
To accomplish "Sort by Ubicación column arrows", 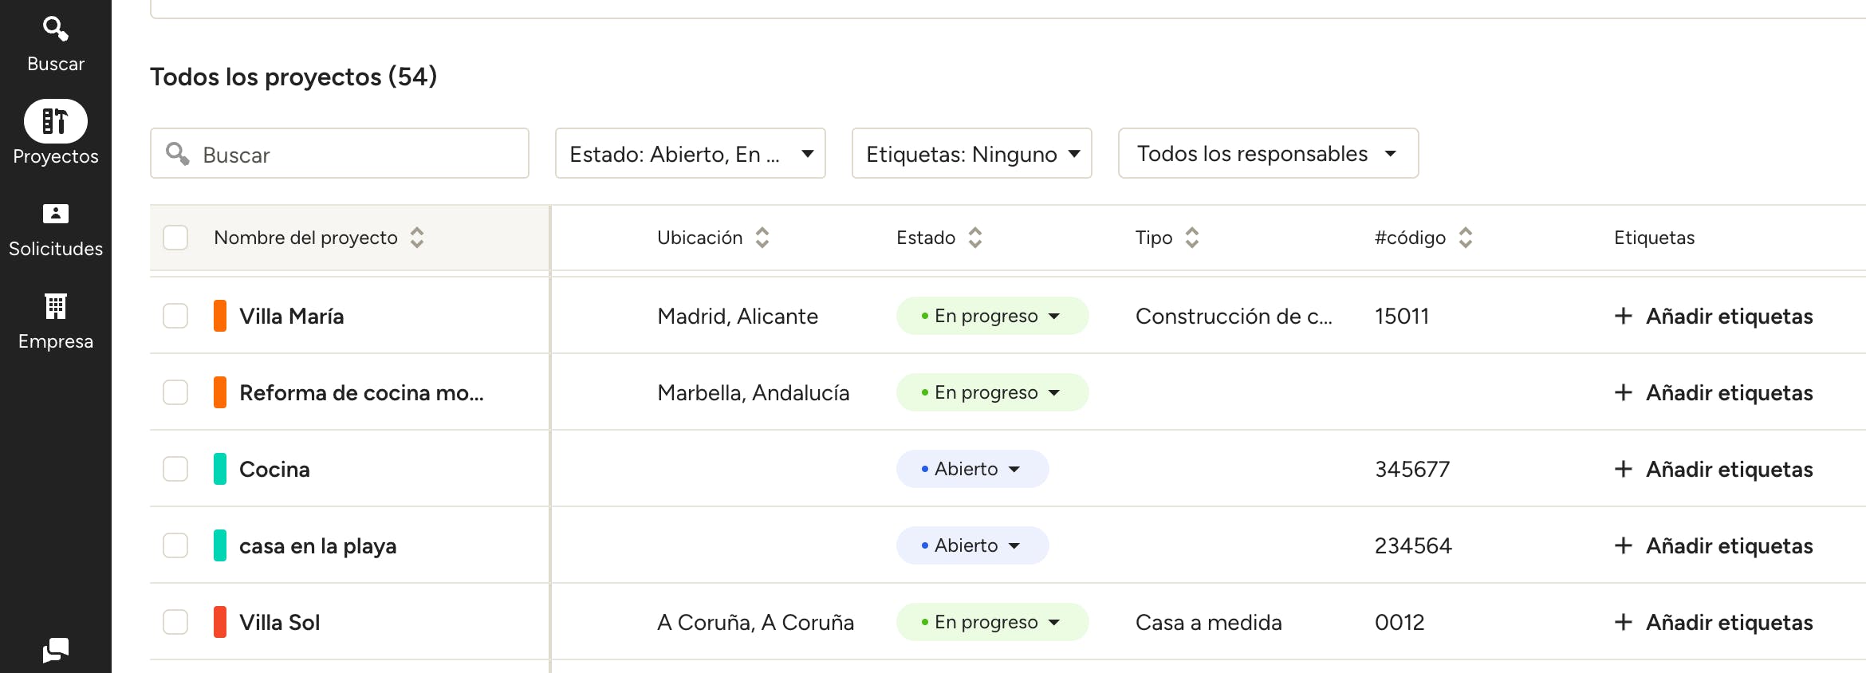I will click(762, 238).
